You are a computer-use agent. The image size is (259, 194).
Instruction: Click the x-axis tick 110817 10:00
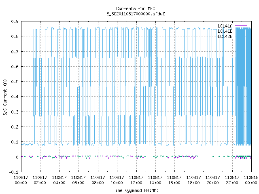[x=117, y=180]
